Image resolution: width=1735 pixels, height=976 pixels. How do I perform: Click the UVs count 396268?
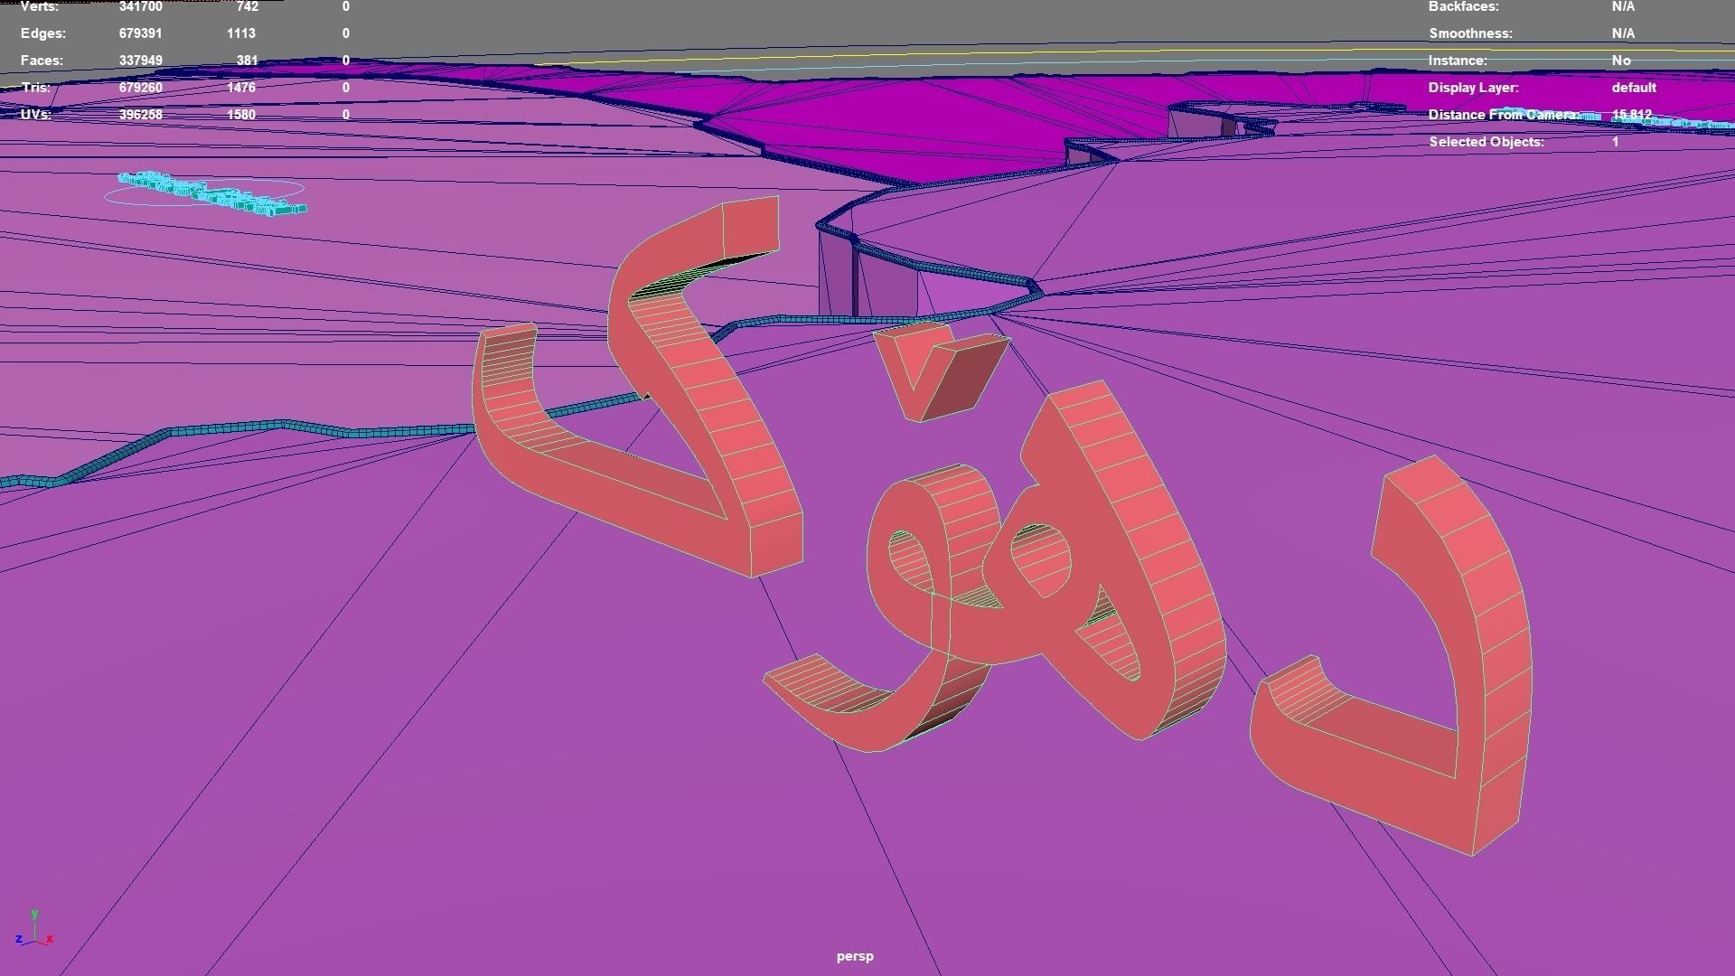(x=140, y=115)
